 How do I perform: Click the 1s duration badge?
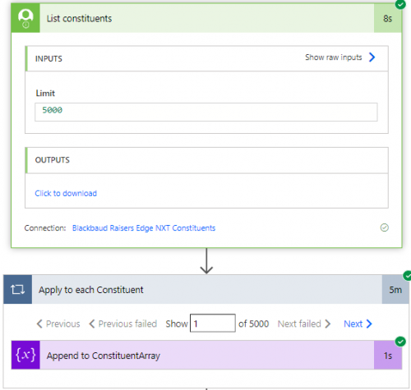[388, 356]
